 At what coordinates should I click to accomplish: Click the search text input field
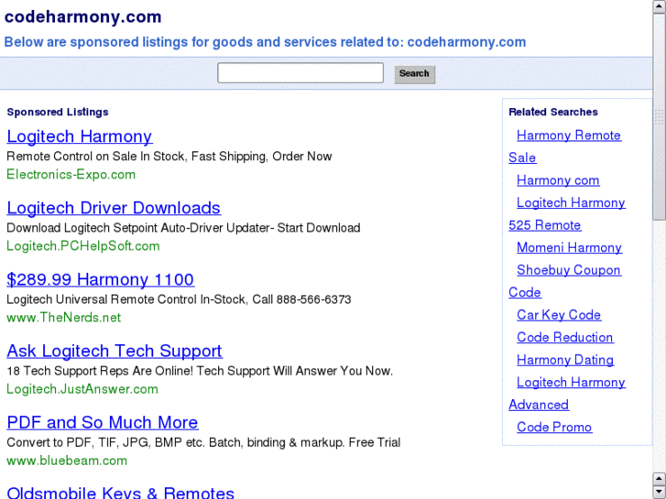point(300,73)
